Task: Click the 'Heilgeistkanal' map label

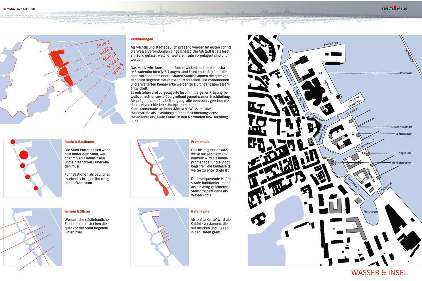Action: 321,133
